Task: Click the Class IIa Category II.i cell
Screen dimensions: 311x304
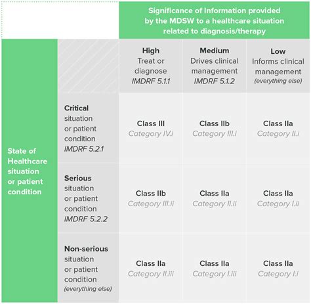Action: tap(278, 128)
